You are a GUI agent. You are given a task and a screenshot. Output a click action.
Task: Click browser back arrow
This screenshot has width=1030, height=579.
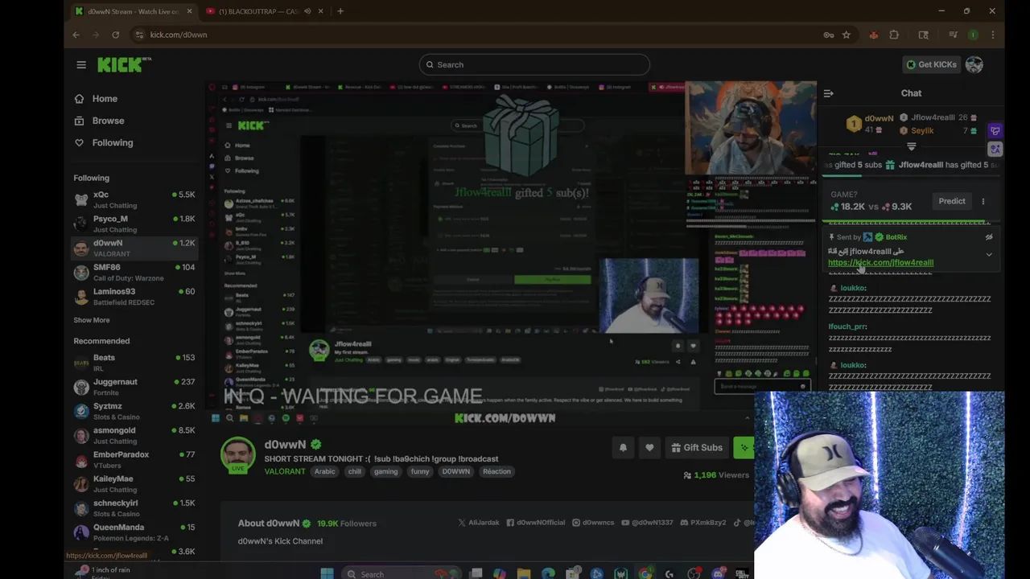click(x=76, y=35)
